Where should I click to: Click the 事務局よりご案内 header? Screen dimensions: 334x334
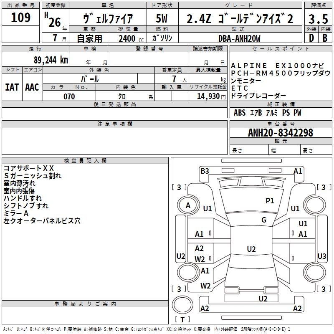(x=85, y=304)
